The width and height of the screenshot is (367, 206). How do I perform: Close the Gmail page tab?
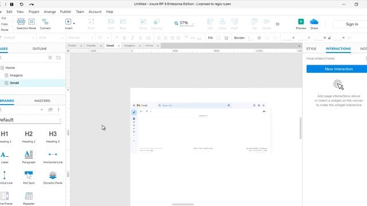click(x=119, y=46)
